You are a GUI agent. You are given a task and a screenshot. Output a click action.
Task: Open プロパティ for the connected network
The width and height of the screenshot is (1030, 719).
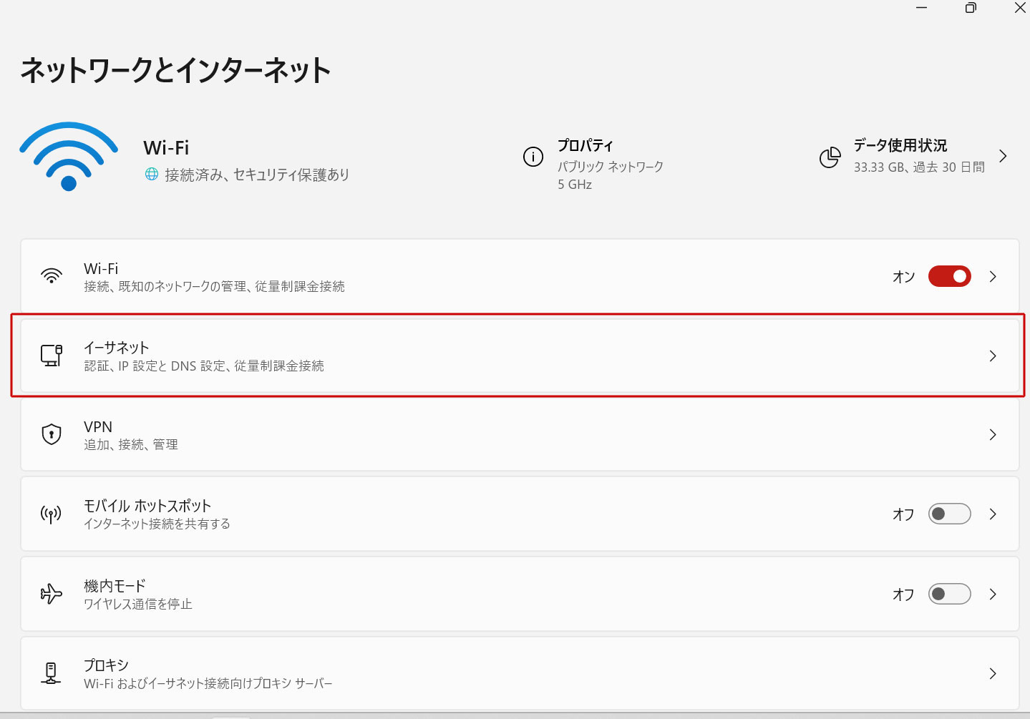[586, 146]
